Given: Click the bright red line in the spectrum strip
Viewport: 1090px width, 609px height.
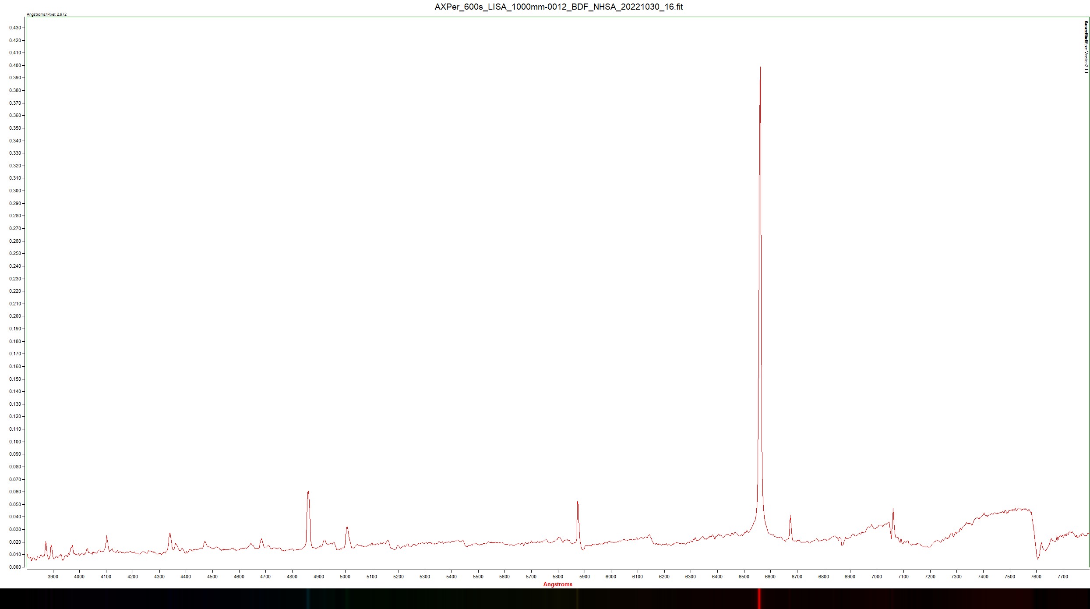Looking at the screenshot, I should pyautogui.click(x=759, y=598).
